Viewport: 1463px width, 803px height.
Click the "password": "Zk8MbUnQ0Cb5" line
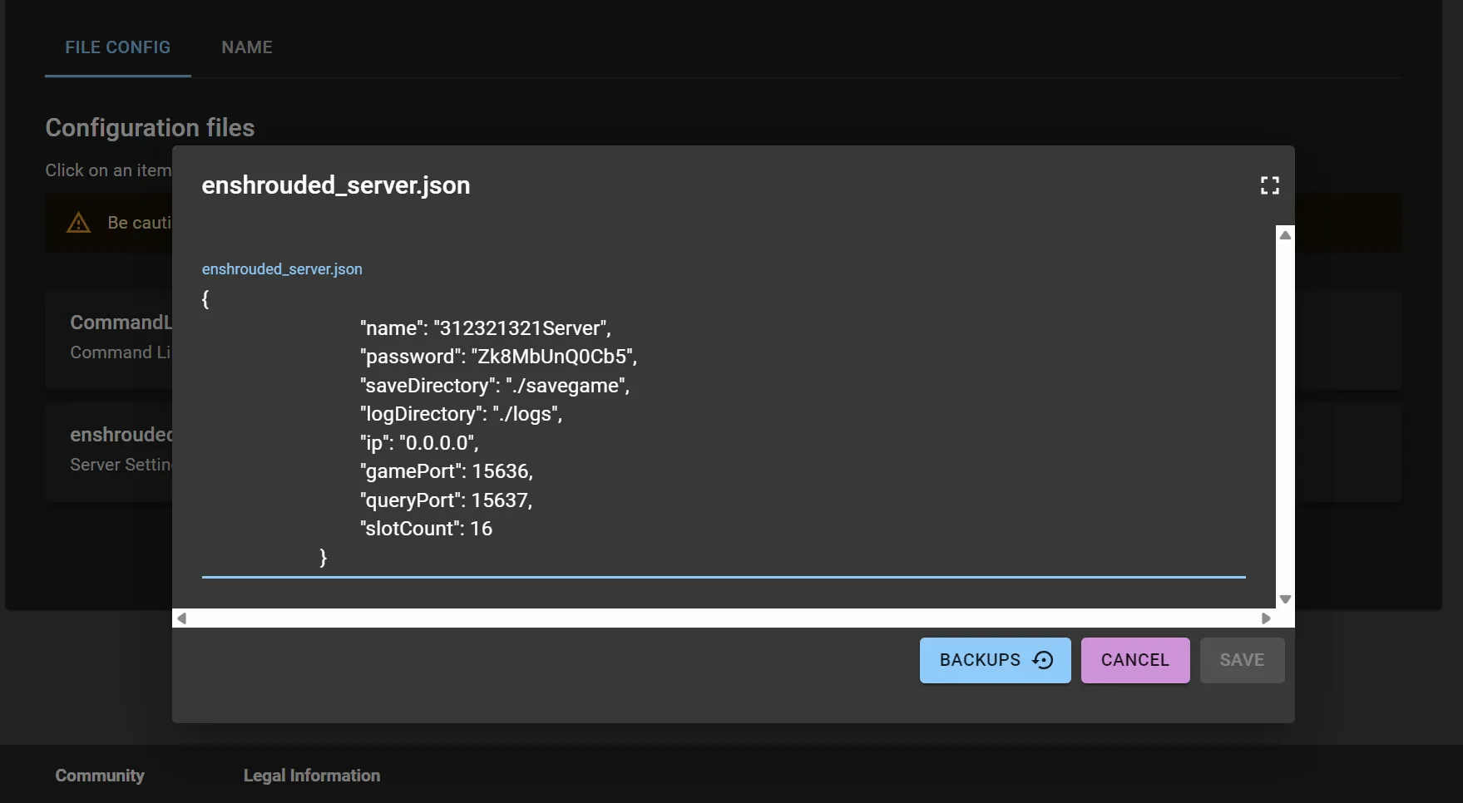[498, 357]
